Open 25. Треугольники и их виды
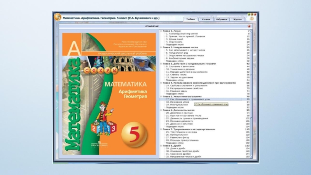This screenshot has height=175, width=311. [181, 132]
